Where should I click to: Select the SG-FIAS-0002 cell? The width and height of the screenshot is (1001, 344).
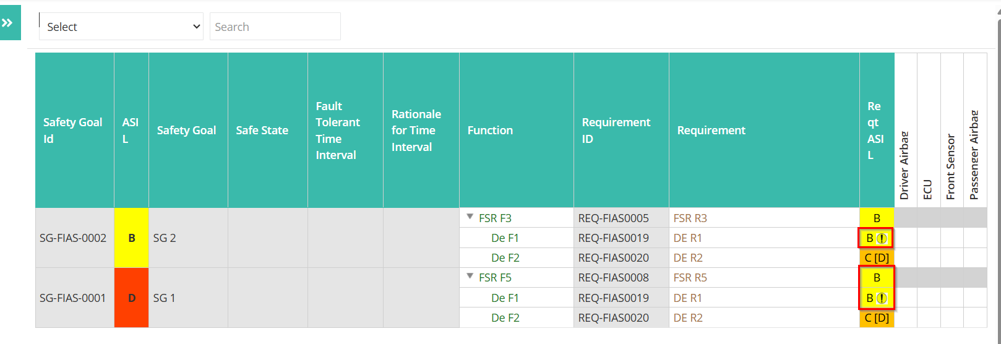(x=75, y=238)
